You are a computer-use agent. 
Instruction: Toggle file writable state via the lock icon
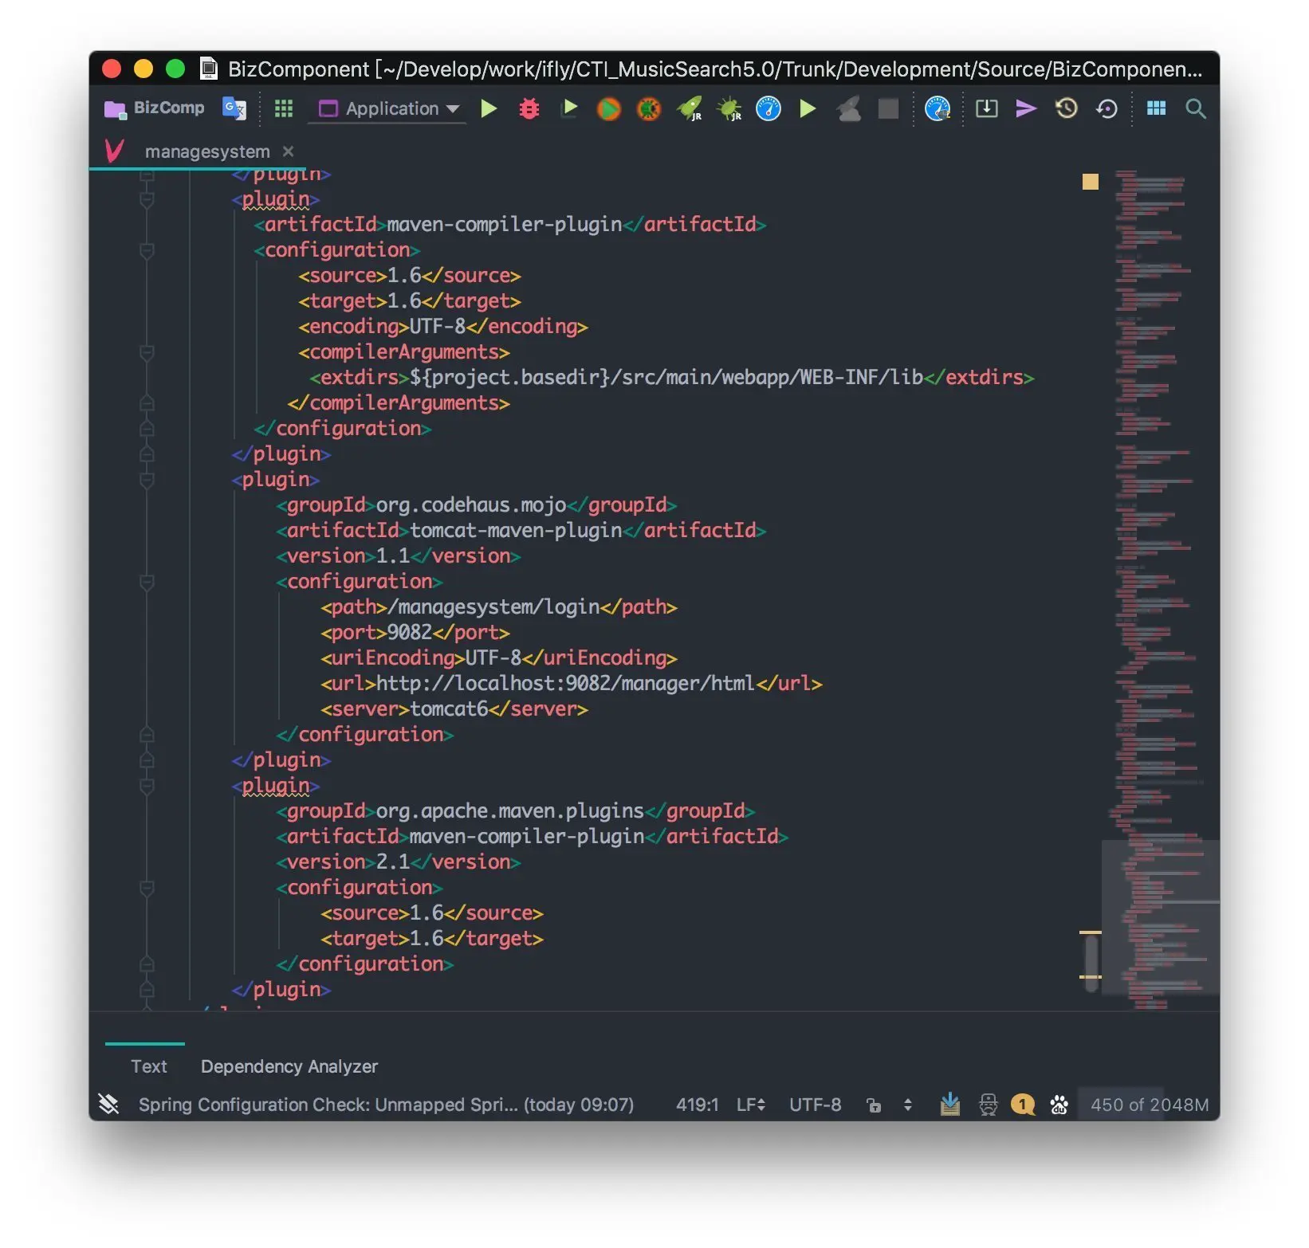(x=875, y=1105)
